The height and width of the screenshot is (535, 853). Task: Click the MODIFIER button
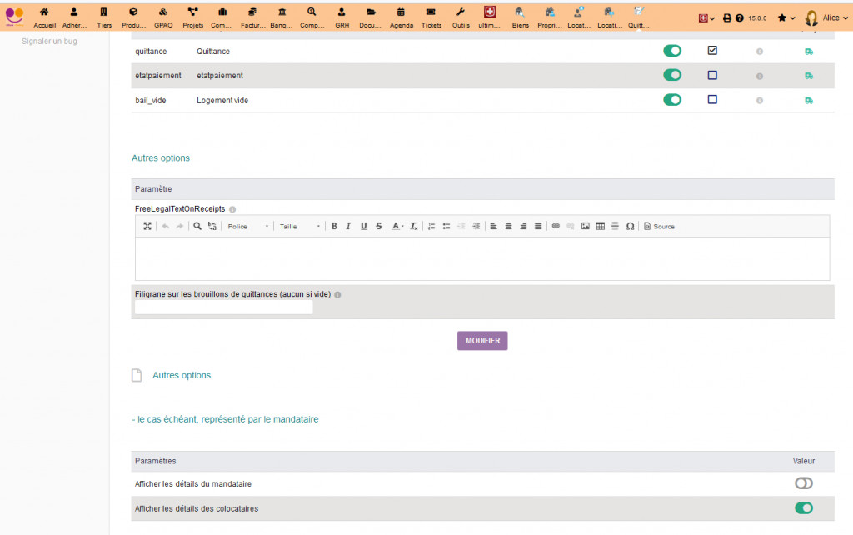482,341
